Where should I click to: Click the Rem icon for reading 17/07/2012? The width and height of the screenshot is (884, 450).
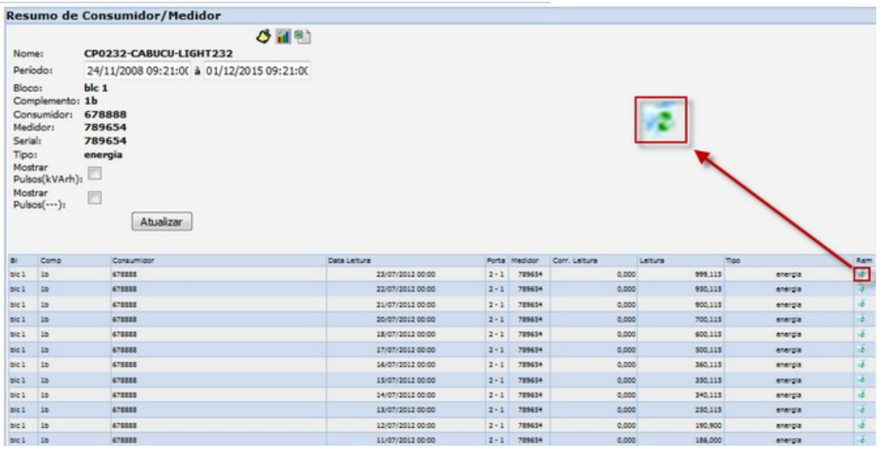[862, 348]
